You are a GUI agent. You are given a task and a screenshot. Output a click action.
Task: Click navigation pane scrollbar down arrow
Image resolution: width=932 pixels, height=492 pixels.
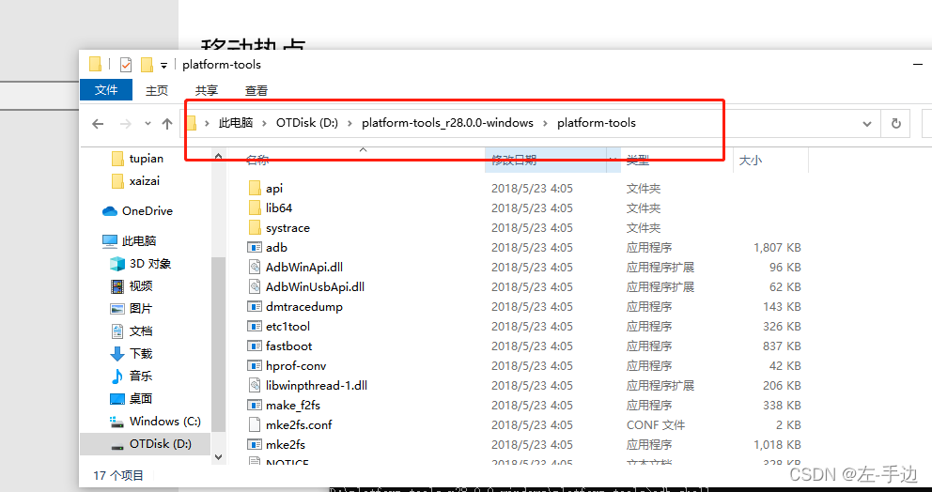[x=218, y=456]
